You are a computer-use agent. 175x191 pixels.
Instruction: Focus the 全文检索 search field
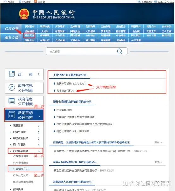coord(87,51)
